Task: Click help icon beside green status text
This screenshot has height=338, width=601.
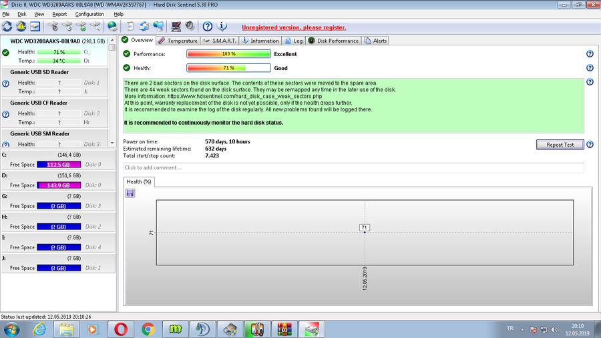Action: (590, 82)
